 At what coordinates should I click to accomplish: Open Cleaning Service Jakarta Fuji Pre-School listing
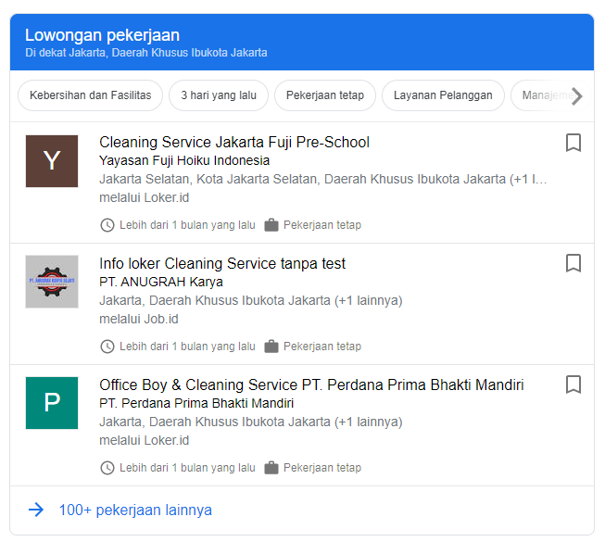coord(234,143)
